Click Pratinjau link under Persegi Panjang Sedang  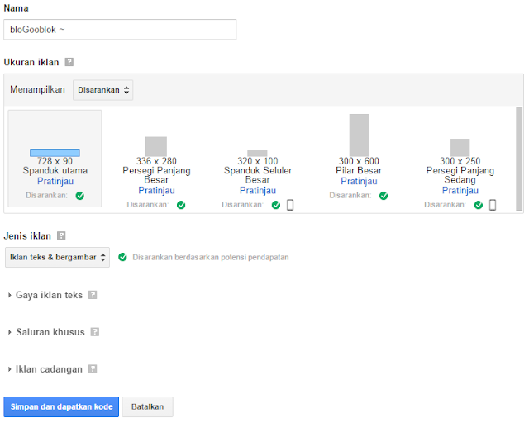point(460,191)
